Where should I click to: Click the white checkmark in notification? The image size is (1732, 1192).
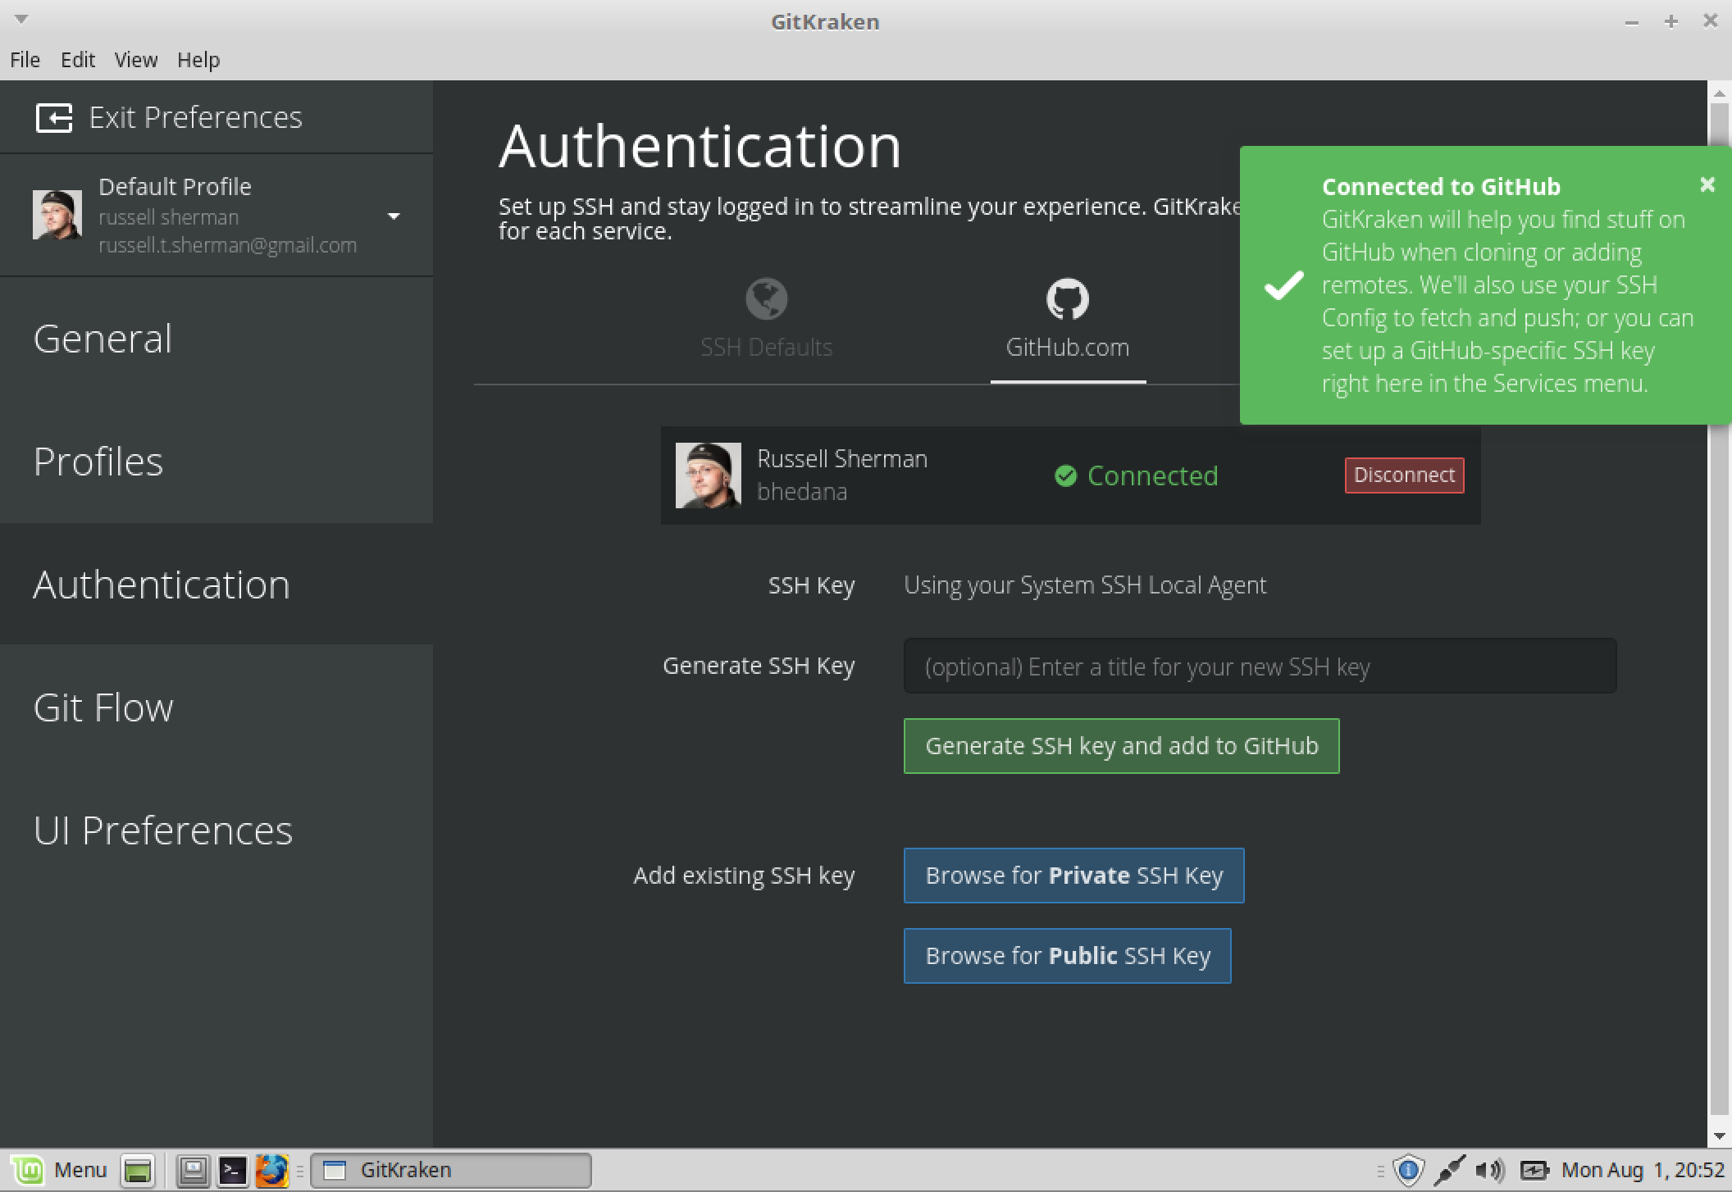(1283, 285)
